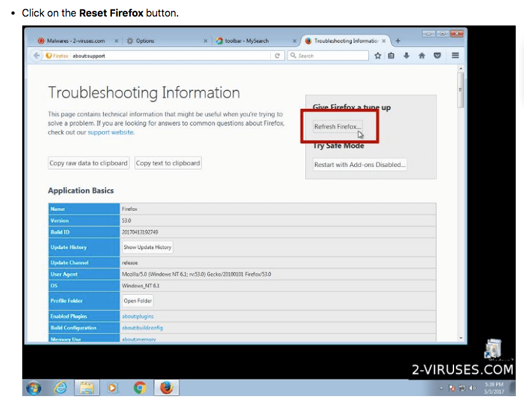Select the Troubleshooting Information tab

coord(346,41)
